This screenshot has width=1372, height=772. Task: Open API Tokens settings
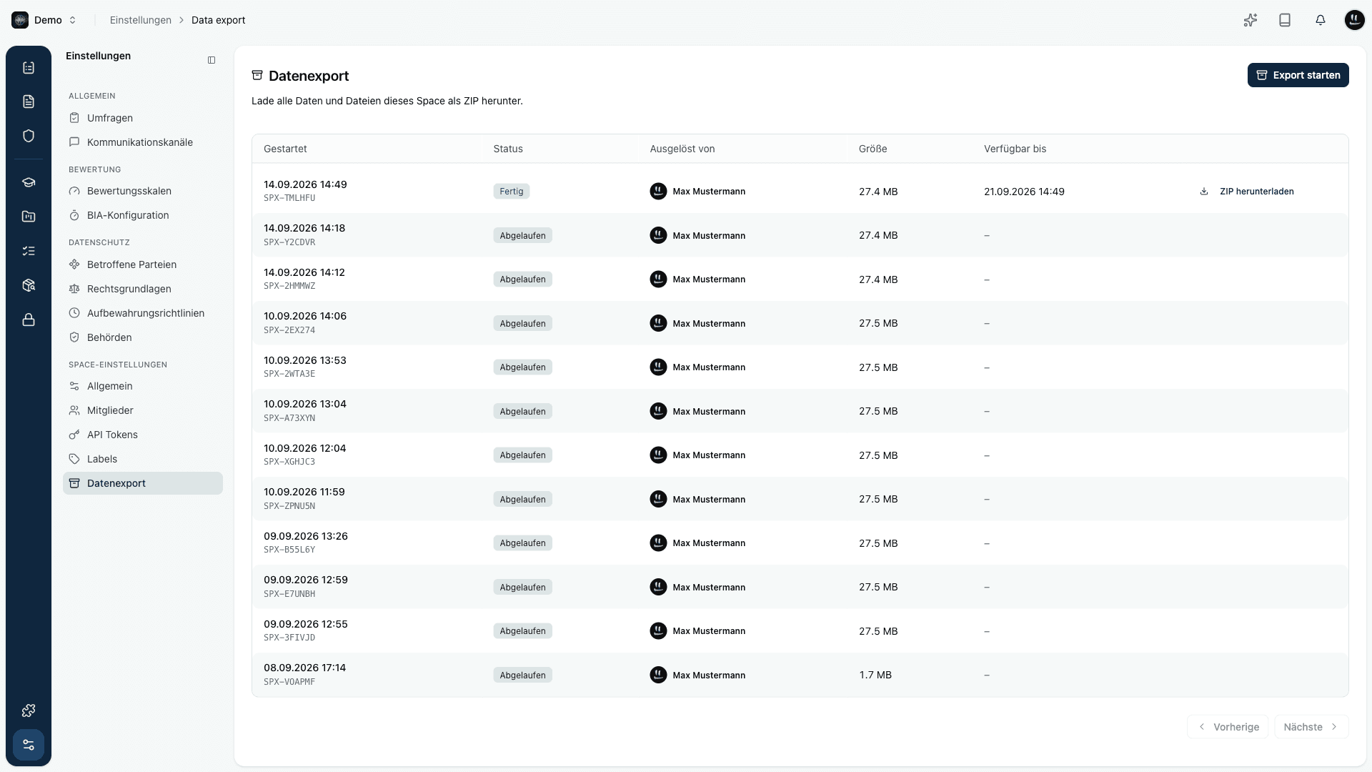pos(143,435)
